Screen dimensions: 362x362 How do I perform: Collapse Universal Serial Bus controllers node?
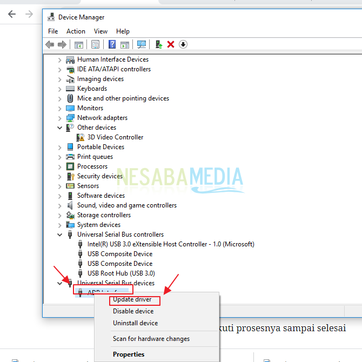pyautogui.click(x=60, y=234)
